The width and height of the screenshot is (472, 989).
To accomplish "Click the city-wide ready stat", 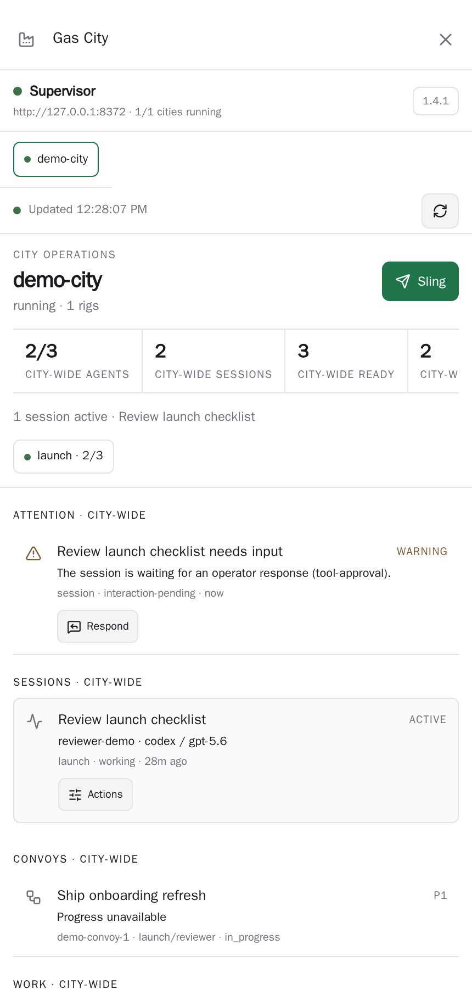I will pyautogui.click(x=346, y=361).
